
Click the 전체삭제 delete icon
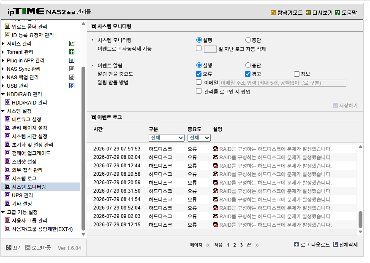tap(335, 244)
